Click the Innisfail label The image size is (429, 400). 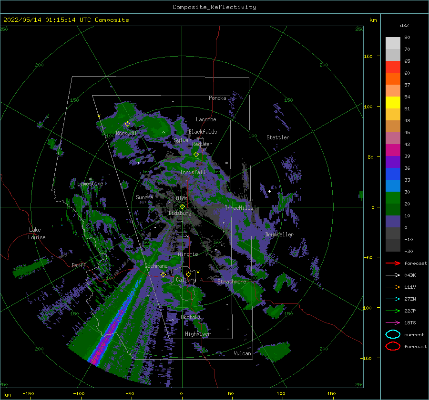tap(193, 172)
